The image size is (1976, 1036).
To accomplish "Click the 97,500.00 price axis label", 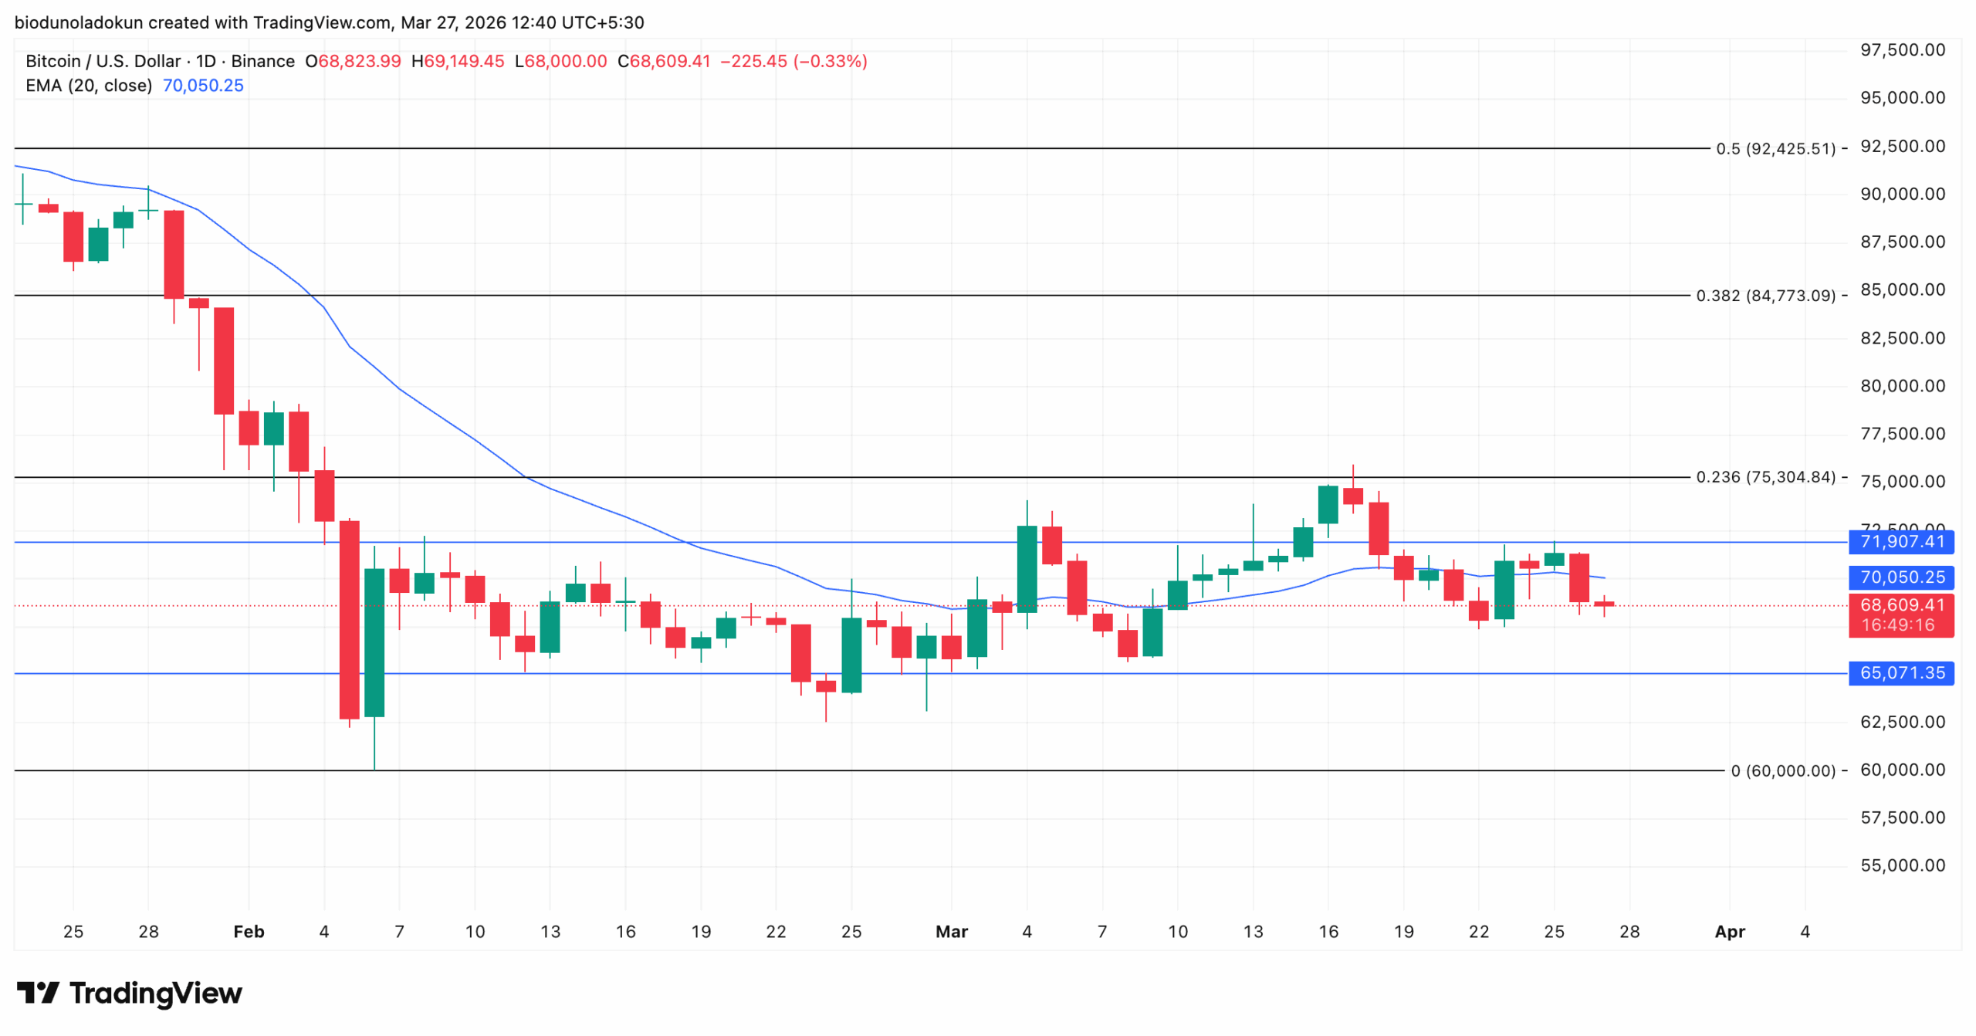I will [1903, 50].
